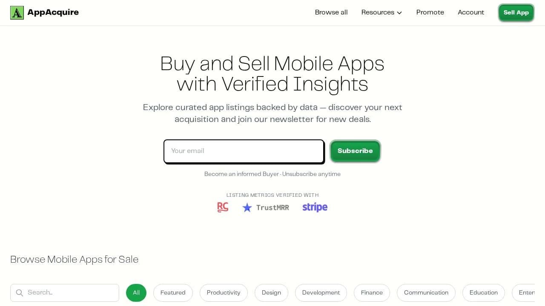
Task: Click the search magnifier icon
Action: [20, 292]
